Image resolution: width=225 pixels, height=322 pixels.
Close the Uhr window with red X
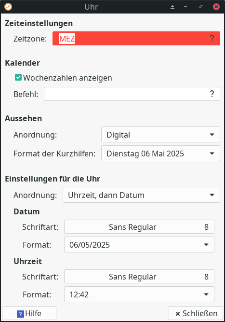tap(216, 7)
